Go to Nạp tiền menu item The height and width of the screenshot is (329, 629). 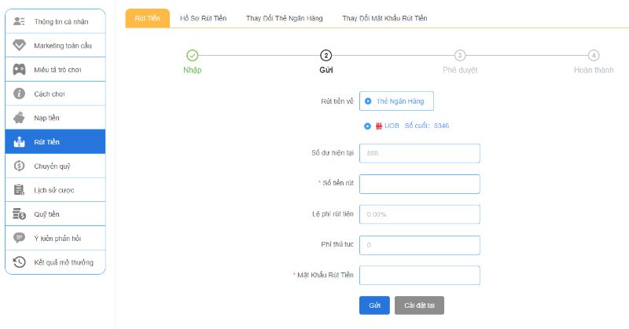point(55,118)
